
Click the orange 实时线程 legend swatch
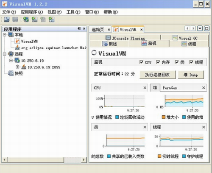[159, 156]
